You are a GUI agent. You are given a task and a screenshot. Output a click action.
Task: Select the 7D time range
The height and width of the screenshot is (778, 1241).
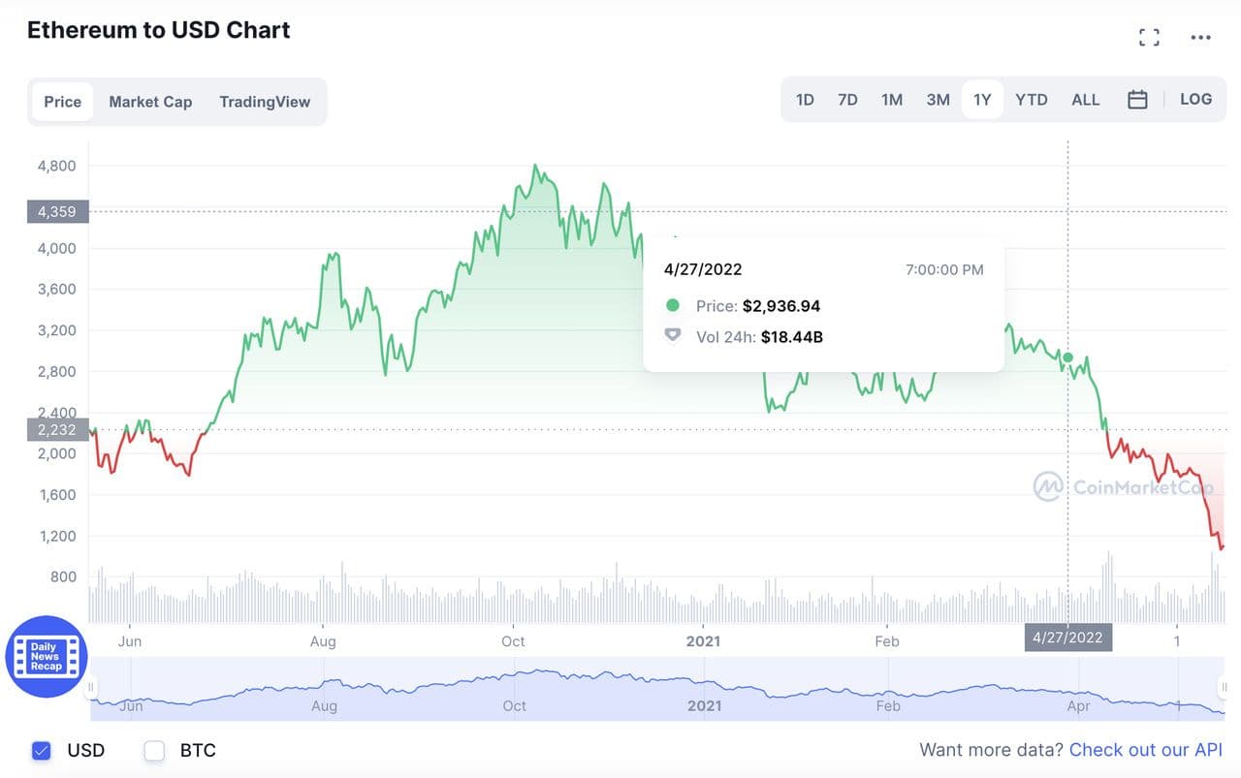point(847,100)
